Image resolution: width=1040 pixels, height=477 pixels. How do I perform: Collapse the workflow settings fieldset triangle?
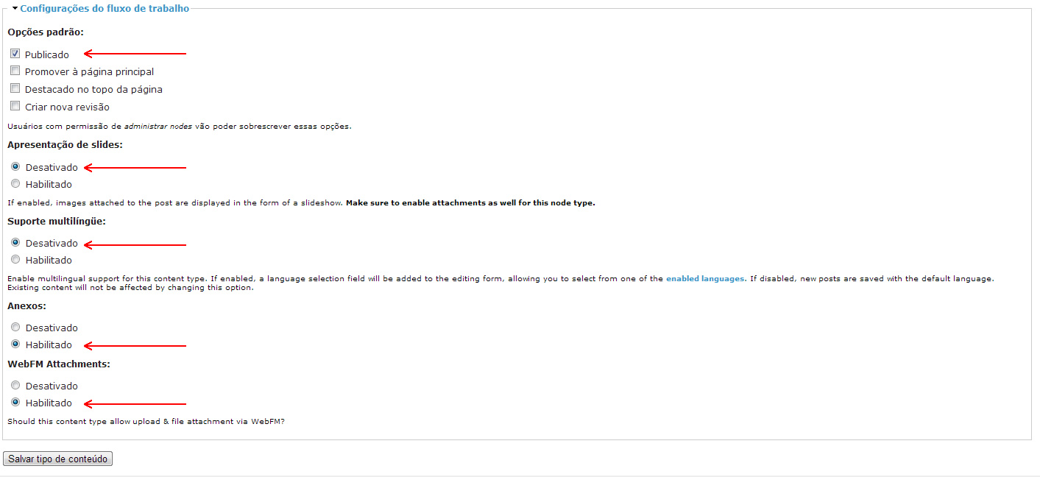tap(15, 8)
